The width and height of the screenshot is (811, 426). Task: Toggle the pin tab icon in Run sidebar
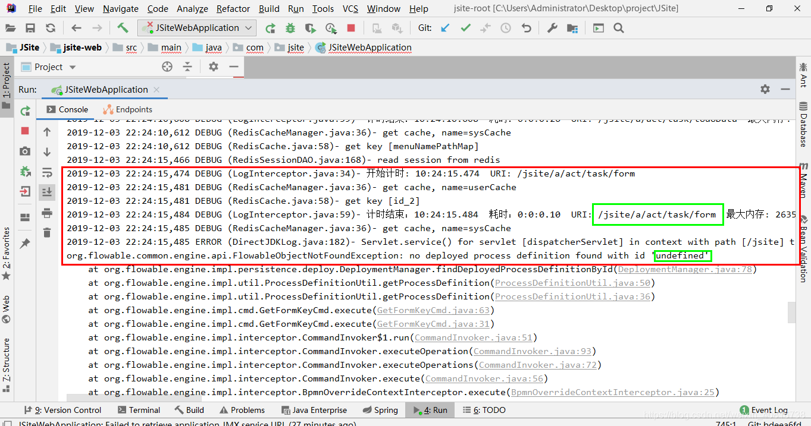point(25,244)
